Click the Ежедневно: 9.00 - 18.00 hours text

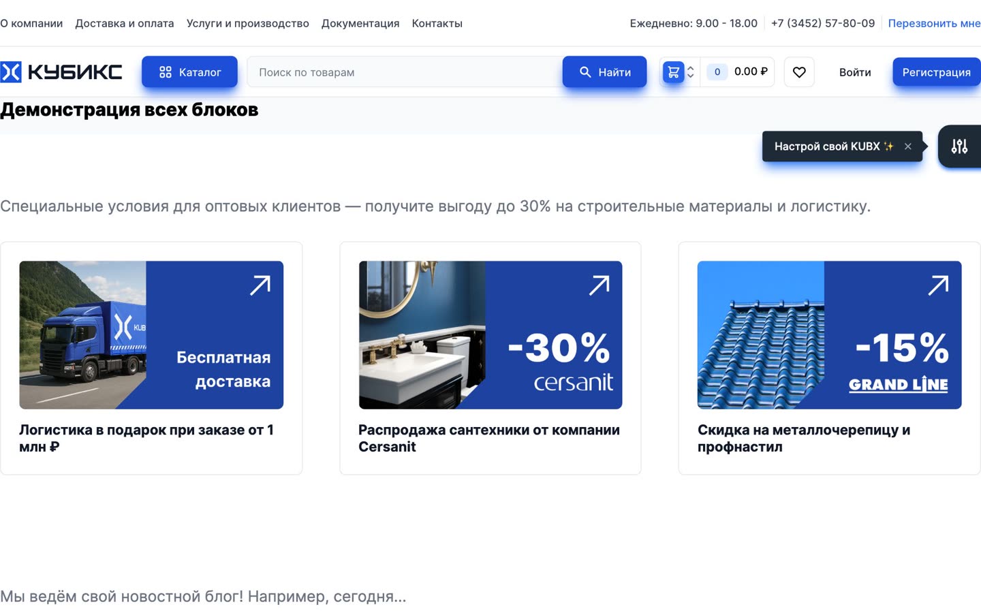pyautogui.click(x=694, y=23)
